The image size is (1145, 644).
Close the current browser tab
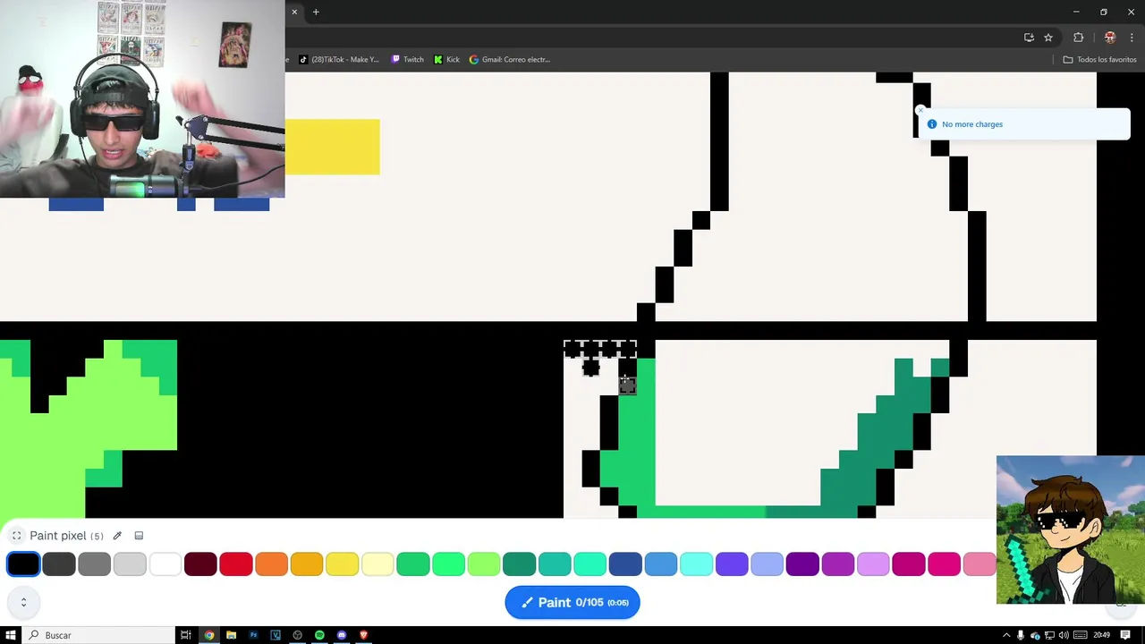pyautogui.click(x=294, y=12)
